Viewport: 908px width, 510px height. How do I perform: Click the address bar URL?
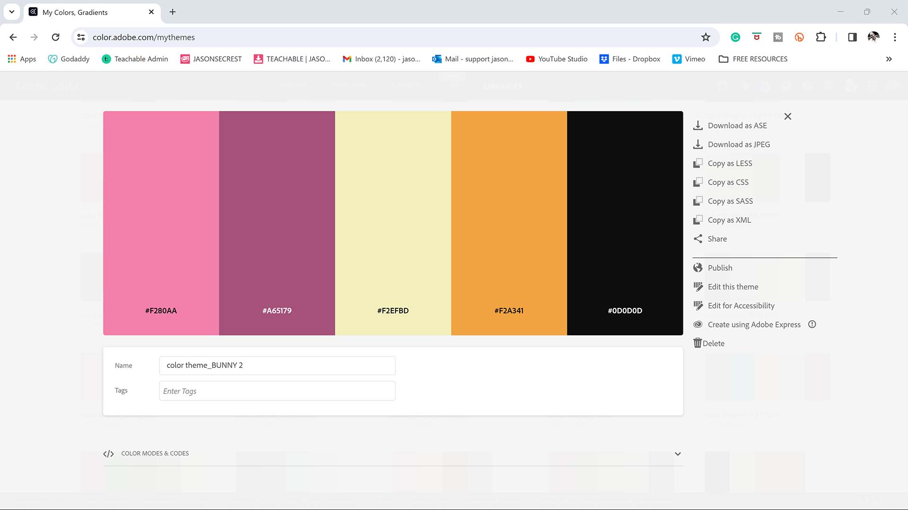coord(144,37)
